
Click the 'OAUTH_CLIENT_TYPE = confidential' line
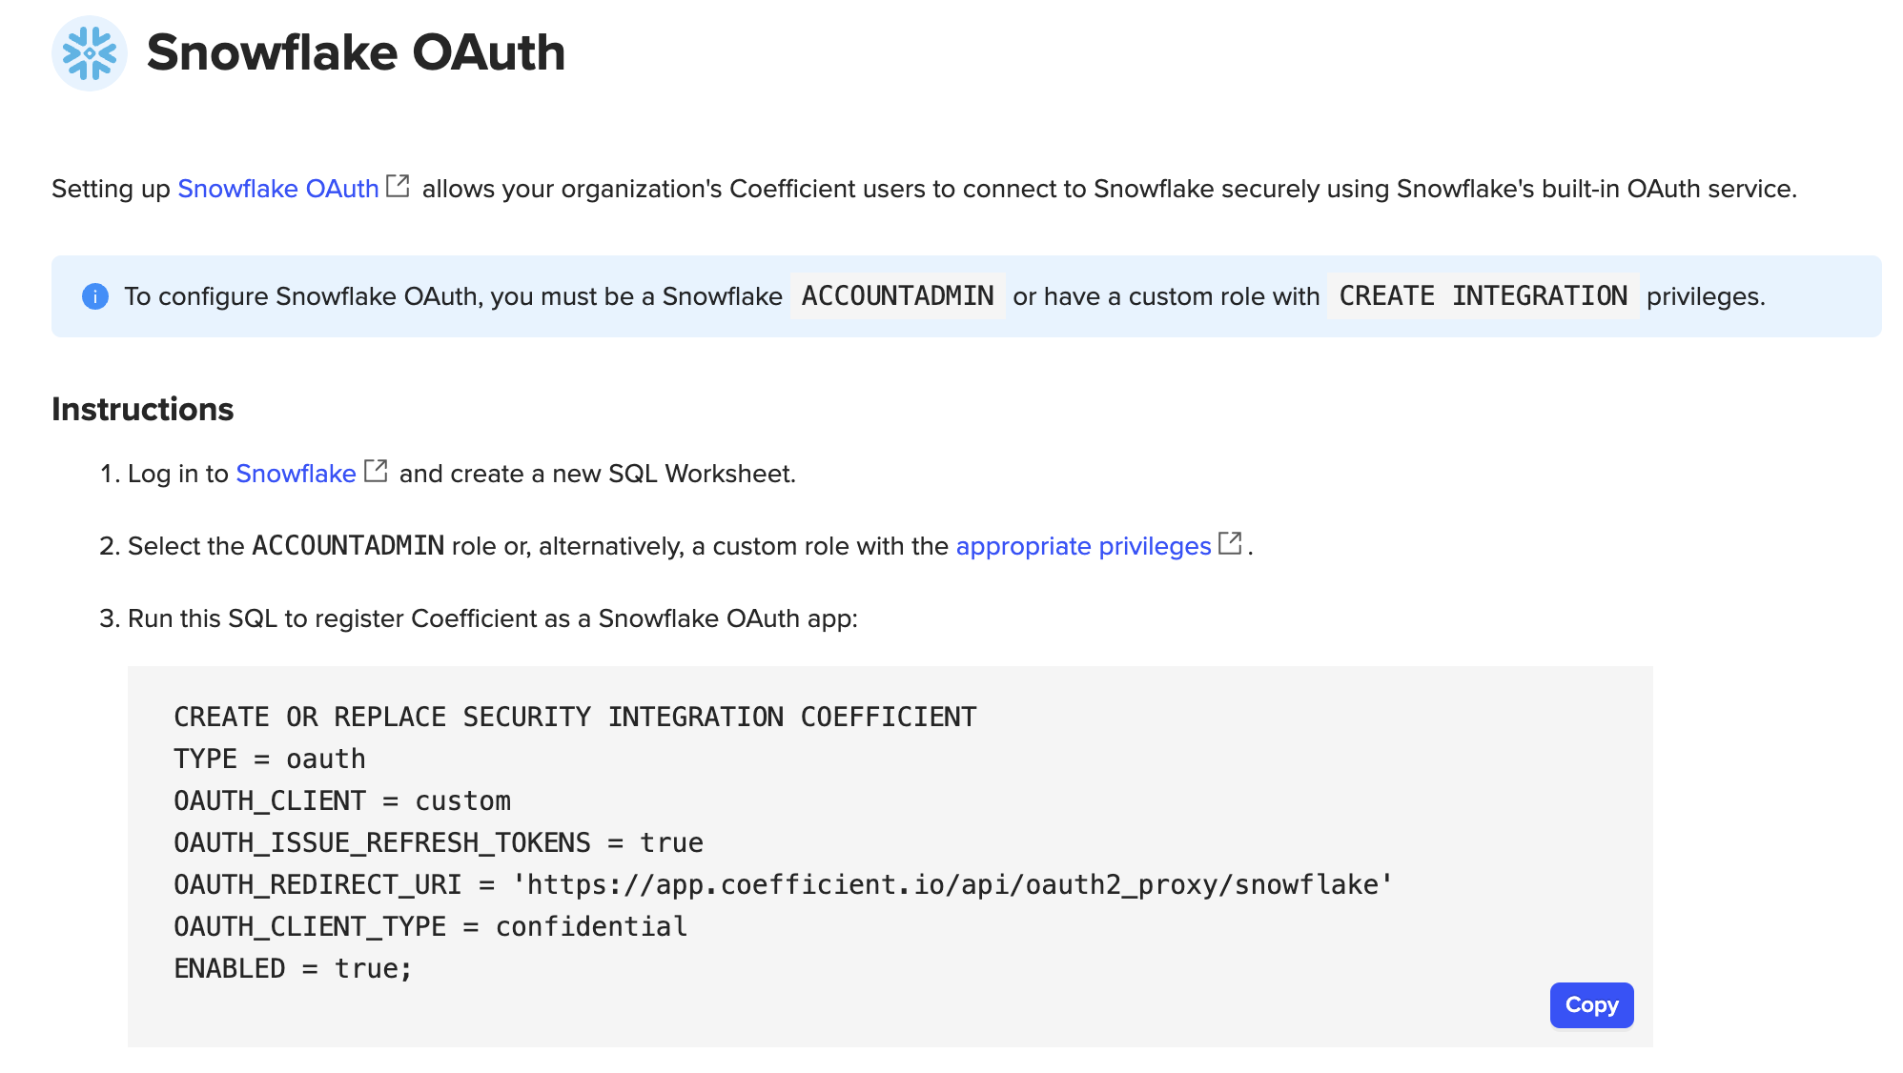tap(431, 926)
